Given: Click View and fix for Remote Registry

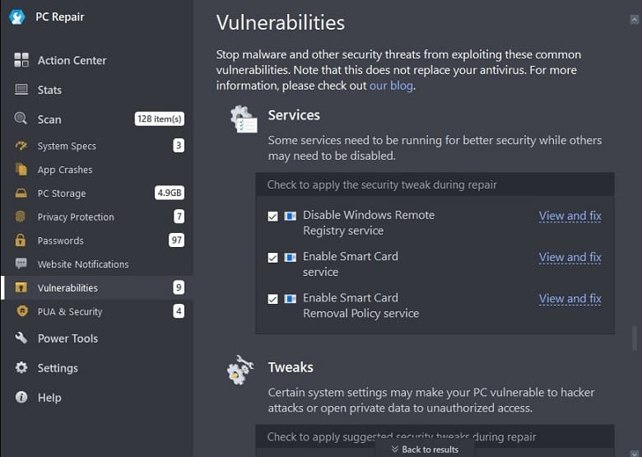Looking at the screenshot, I should pyautogui.click(x=570, y=216).
